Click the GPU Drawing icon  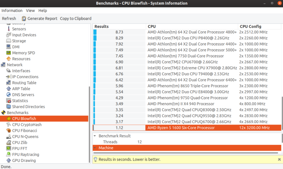8,160
